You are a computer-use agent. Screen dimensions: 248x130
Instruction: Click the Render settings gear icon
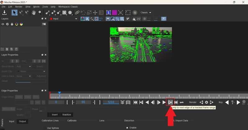click(x=206, y=102)
